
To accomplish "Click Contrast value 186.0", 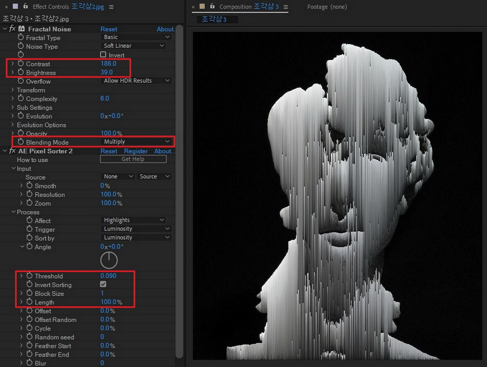I will click(108, 64).
